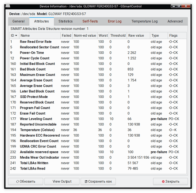Select the UDMA CRC Error Count row
196x193 pixels.
click(x=98, y=146)
